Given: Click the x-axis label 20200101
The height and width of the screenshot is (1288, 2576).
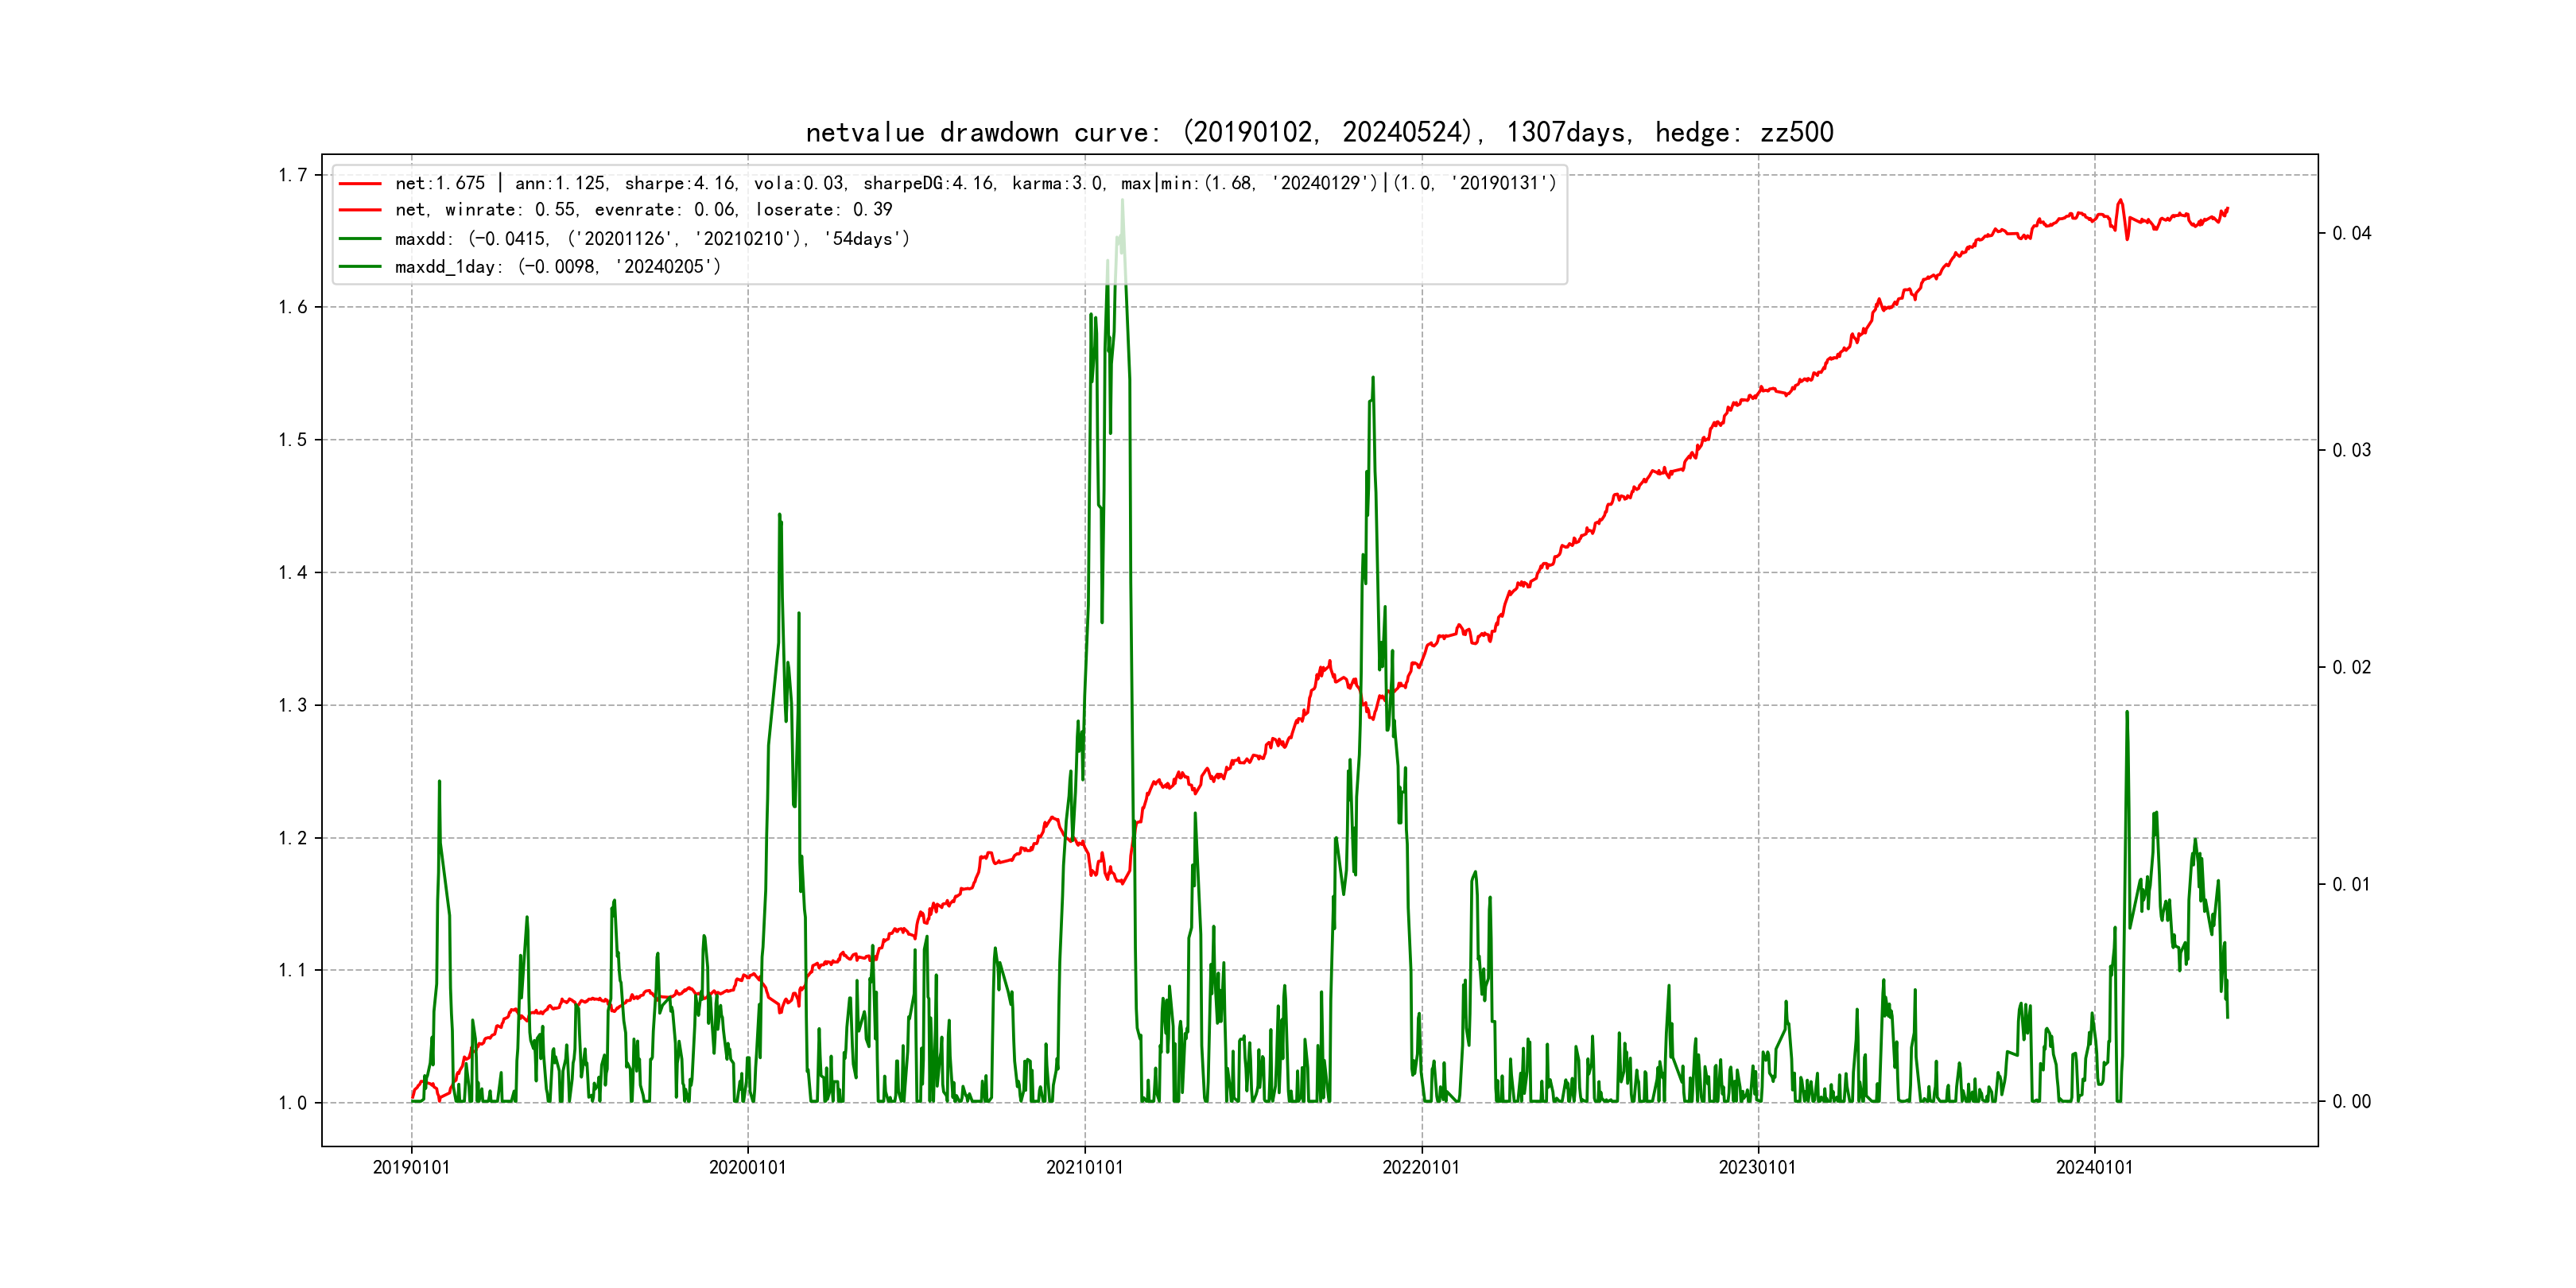Looking at the screenshot, I should pos(747,1167).
